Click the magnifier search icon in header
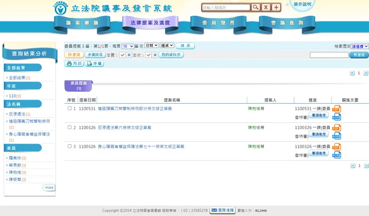The width and height of the screenshot is (369, 216). coord(256,7)
